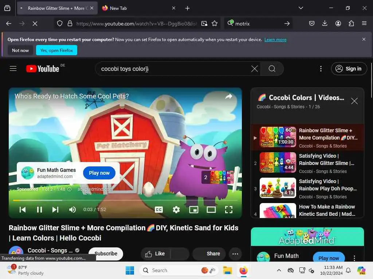Open the Firefox downloads panel
The height and width of the screenshot is (279, 373).
(325, 23)
